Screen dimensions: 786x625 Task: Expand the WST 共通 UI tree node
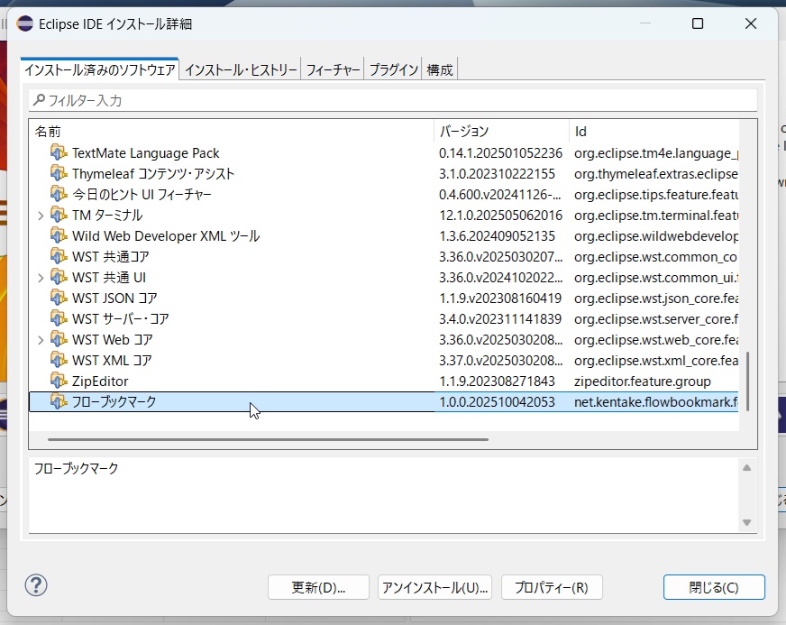41,278
